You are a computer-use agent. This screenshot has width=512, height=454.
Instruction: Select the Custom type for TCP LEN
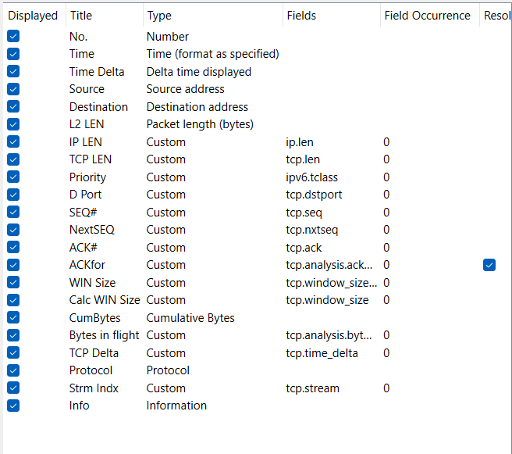point(165,159)
